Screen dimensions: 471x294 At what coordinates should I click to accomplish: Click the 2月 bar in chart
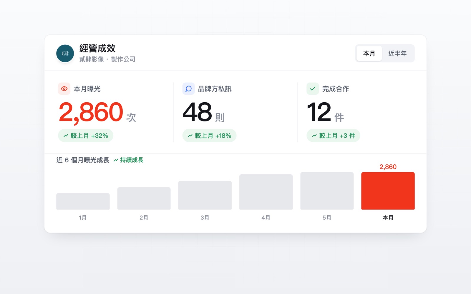point(144,198)
